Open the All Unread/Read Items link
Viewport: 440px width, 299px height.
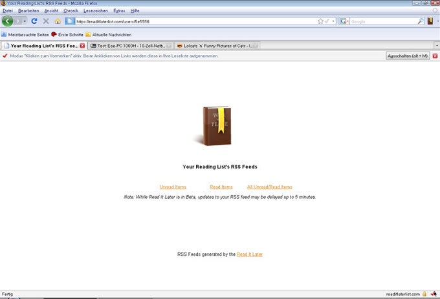[270, 187]
